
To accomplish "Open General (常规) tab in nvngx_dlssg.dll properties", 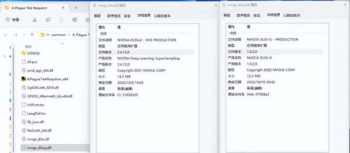I will (x=227, y=15).
